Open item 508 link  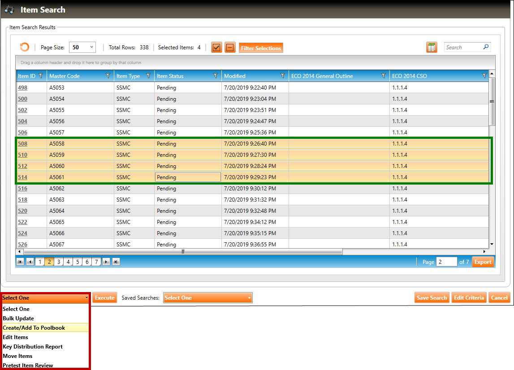click(x=22, y=144)
